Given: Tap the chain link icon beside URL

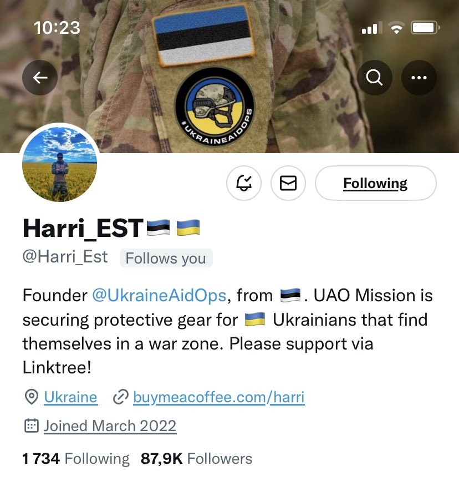Looking at the screenshot, I should pyautogui.click(x=120, y=397).
